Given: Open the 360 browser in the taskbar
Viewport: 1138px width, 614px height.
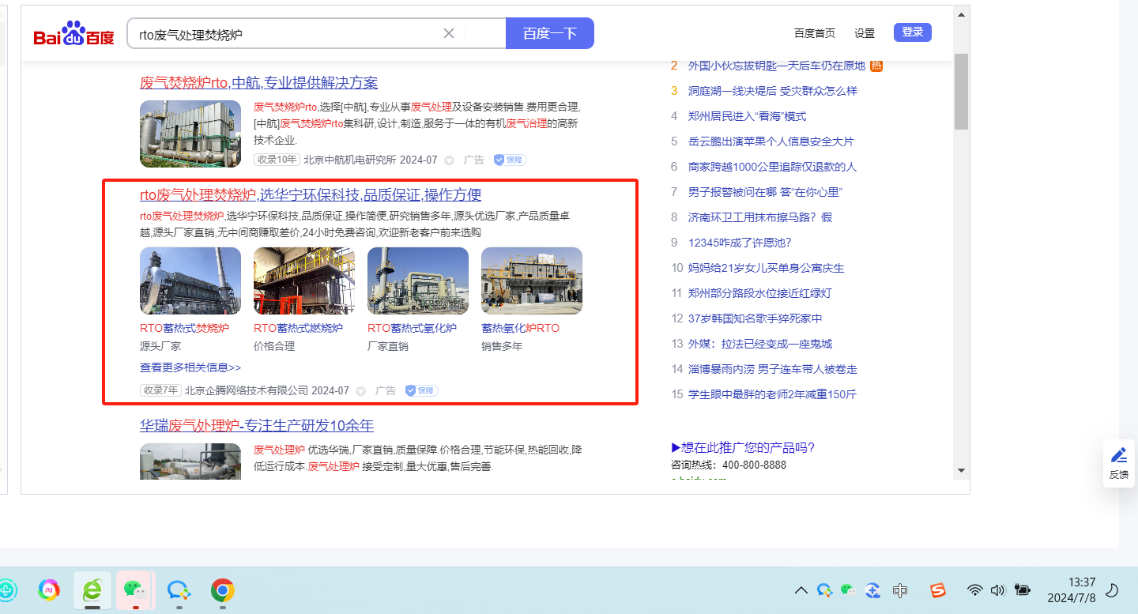Looking at the screenshot, I should [92, 590].
